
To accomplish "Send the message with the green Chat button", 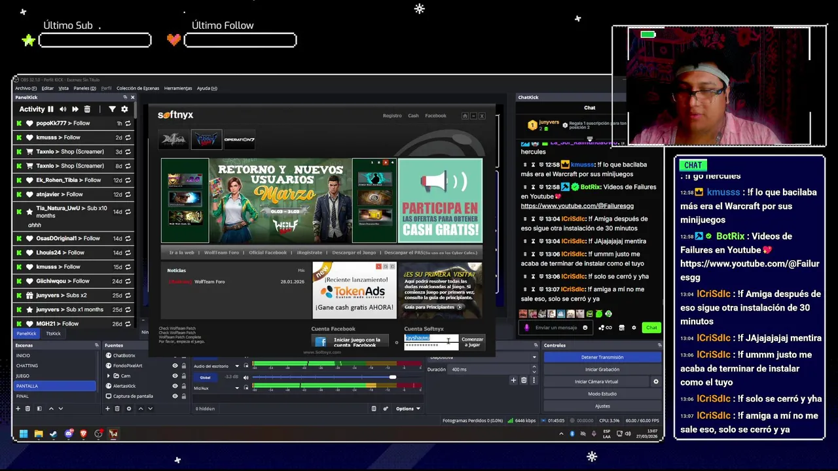I will click(651, 327).
